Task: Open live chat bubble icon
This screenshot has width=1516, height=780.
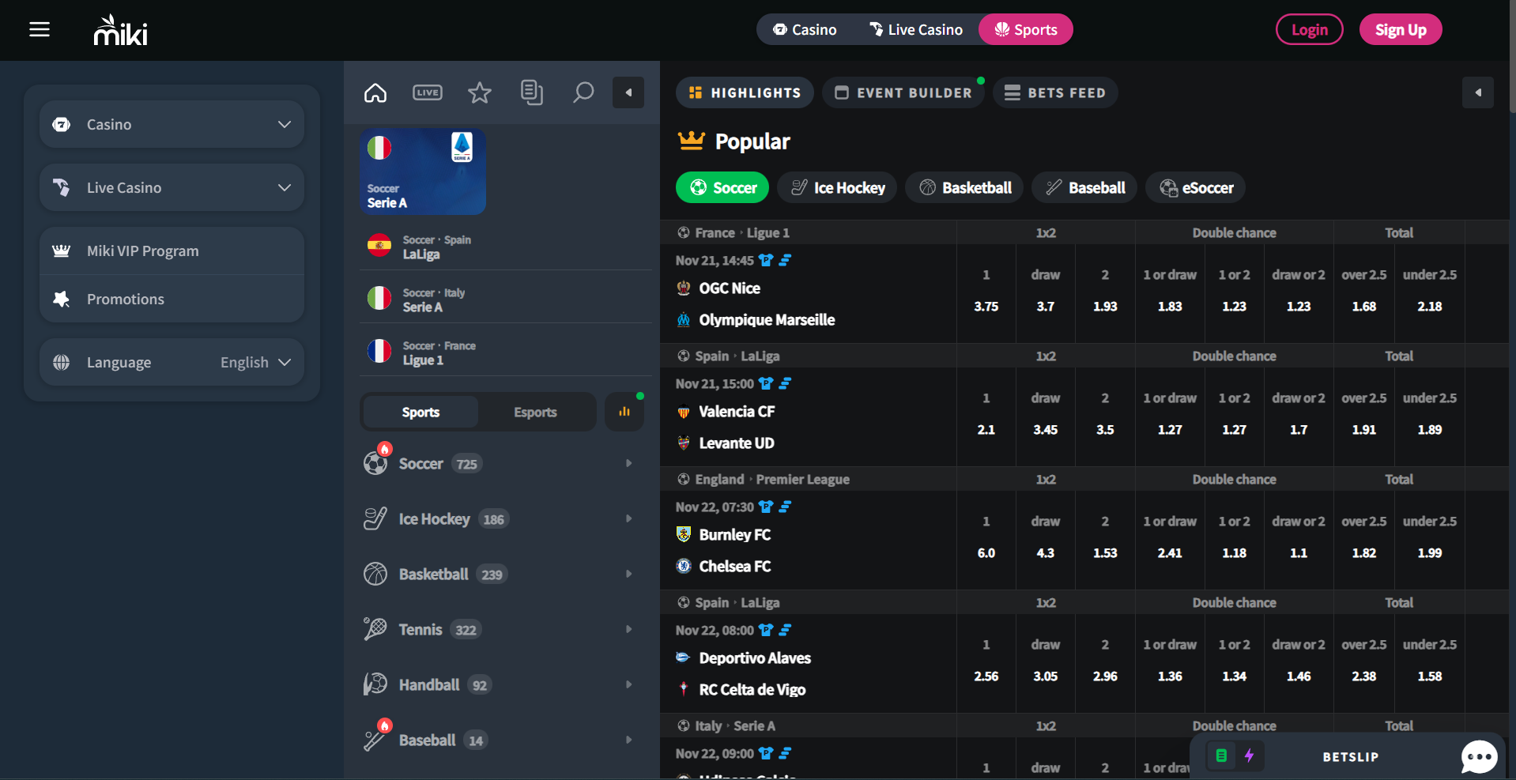Action: tap(1479, 756)
